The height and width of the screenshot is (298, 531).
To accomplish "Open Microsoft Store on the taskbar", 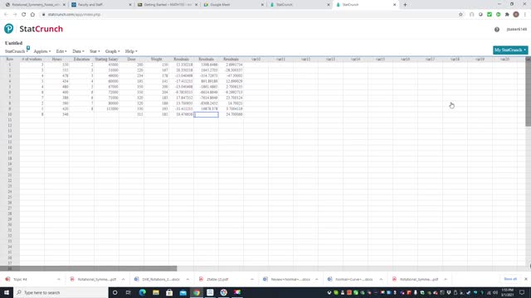I will pos(169,292).
